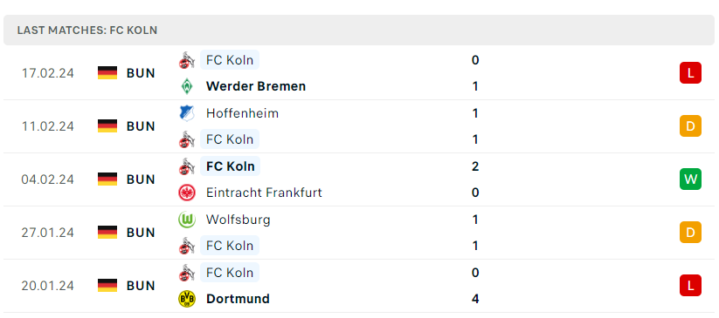Image resolution: width=719 pixels, height=318 pixels.
Task: Click orange D badge for Hoffenheim match
Action: (x=690, y=126)
